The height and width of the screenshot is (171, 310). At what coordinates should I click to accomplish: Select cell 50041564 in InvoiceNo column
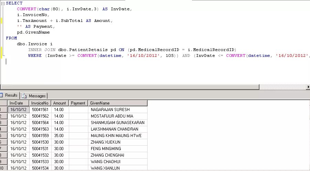[40, 123]
